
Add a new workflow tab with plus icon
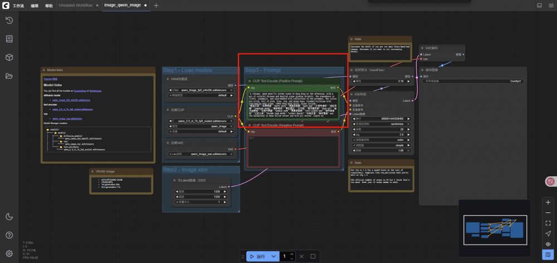pyautogui.click(x=157, y=6)
